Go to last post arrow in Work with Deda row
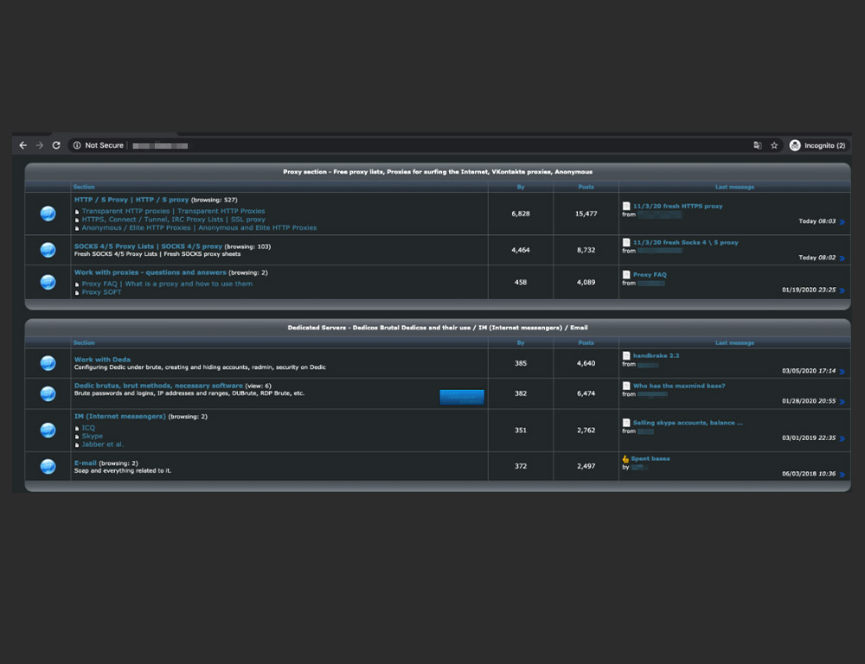 tap(842, 372)
